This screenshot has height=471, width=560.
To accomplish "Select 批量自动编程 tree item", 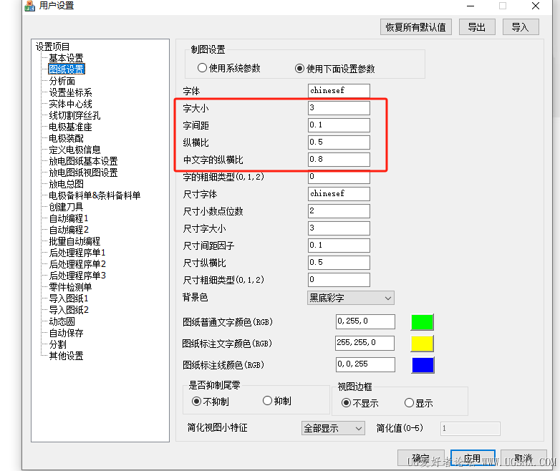I will pyautogui.click(x=74, y=241).
